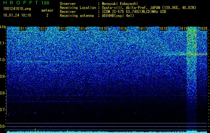Screen dimensions: 210x133
Task: Click the antenna value A504HB(yagi 4el)
Action: pyautogui.click(x=118, y=16)
